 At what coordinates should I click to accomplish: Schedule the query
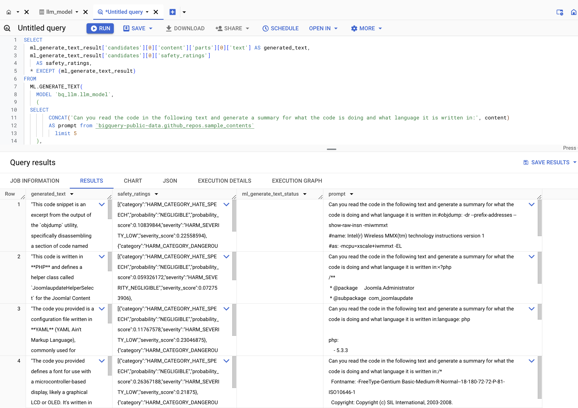281,28
